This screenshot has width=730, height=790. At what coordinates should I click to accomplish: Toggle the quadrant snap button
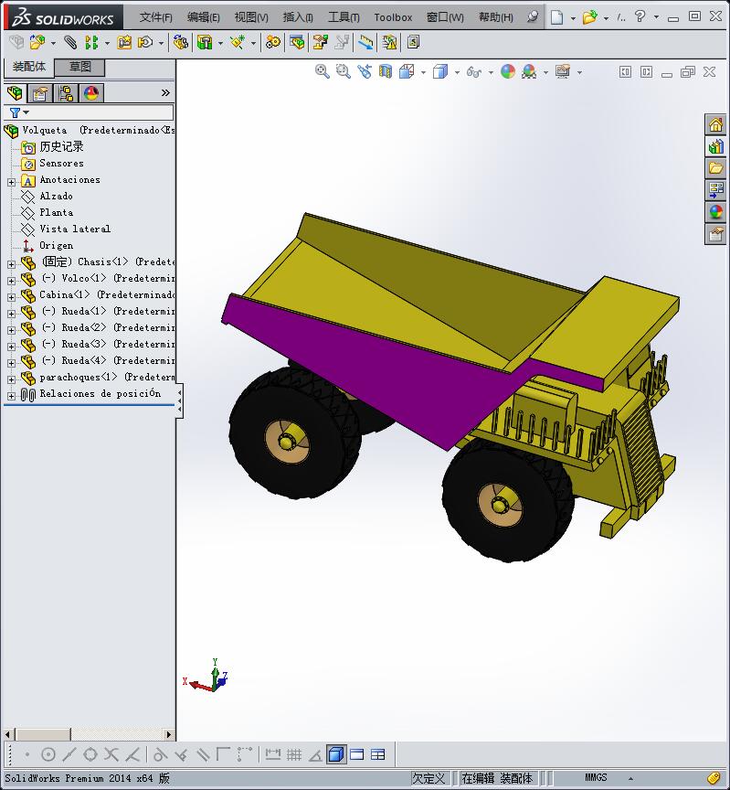90,754
